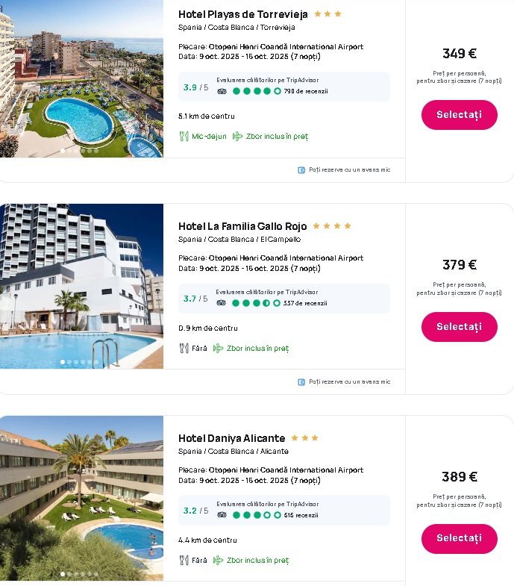This screenshot has height=586, width=514.
Task: View the Hotel Playas de Torrevieja pool photo
Action: (x=81, y=78)
